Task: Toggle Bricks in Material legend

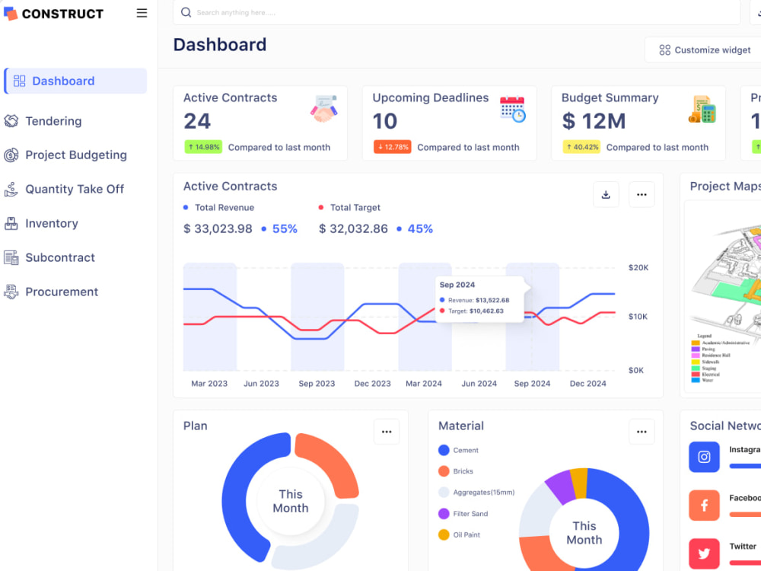Action: tap(455, 471)
